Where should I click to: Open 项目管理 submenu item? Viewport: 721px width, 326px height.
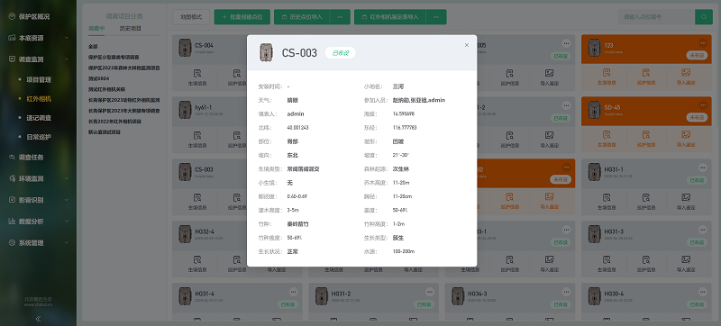(x=39, y=79)
